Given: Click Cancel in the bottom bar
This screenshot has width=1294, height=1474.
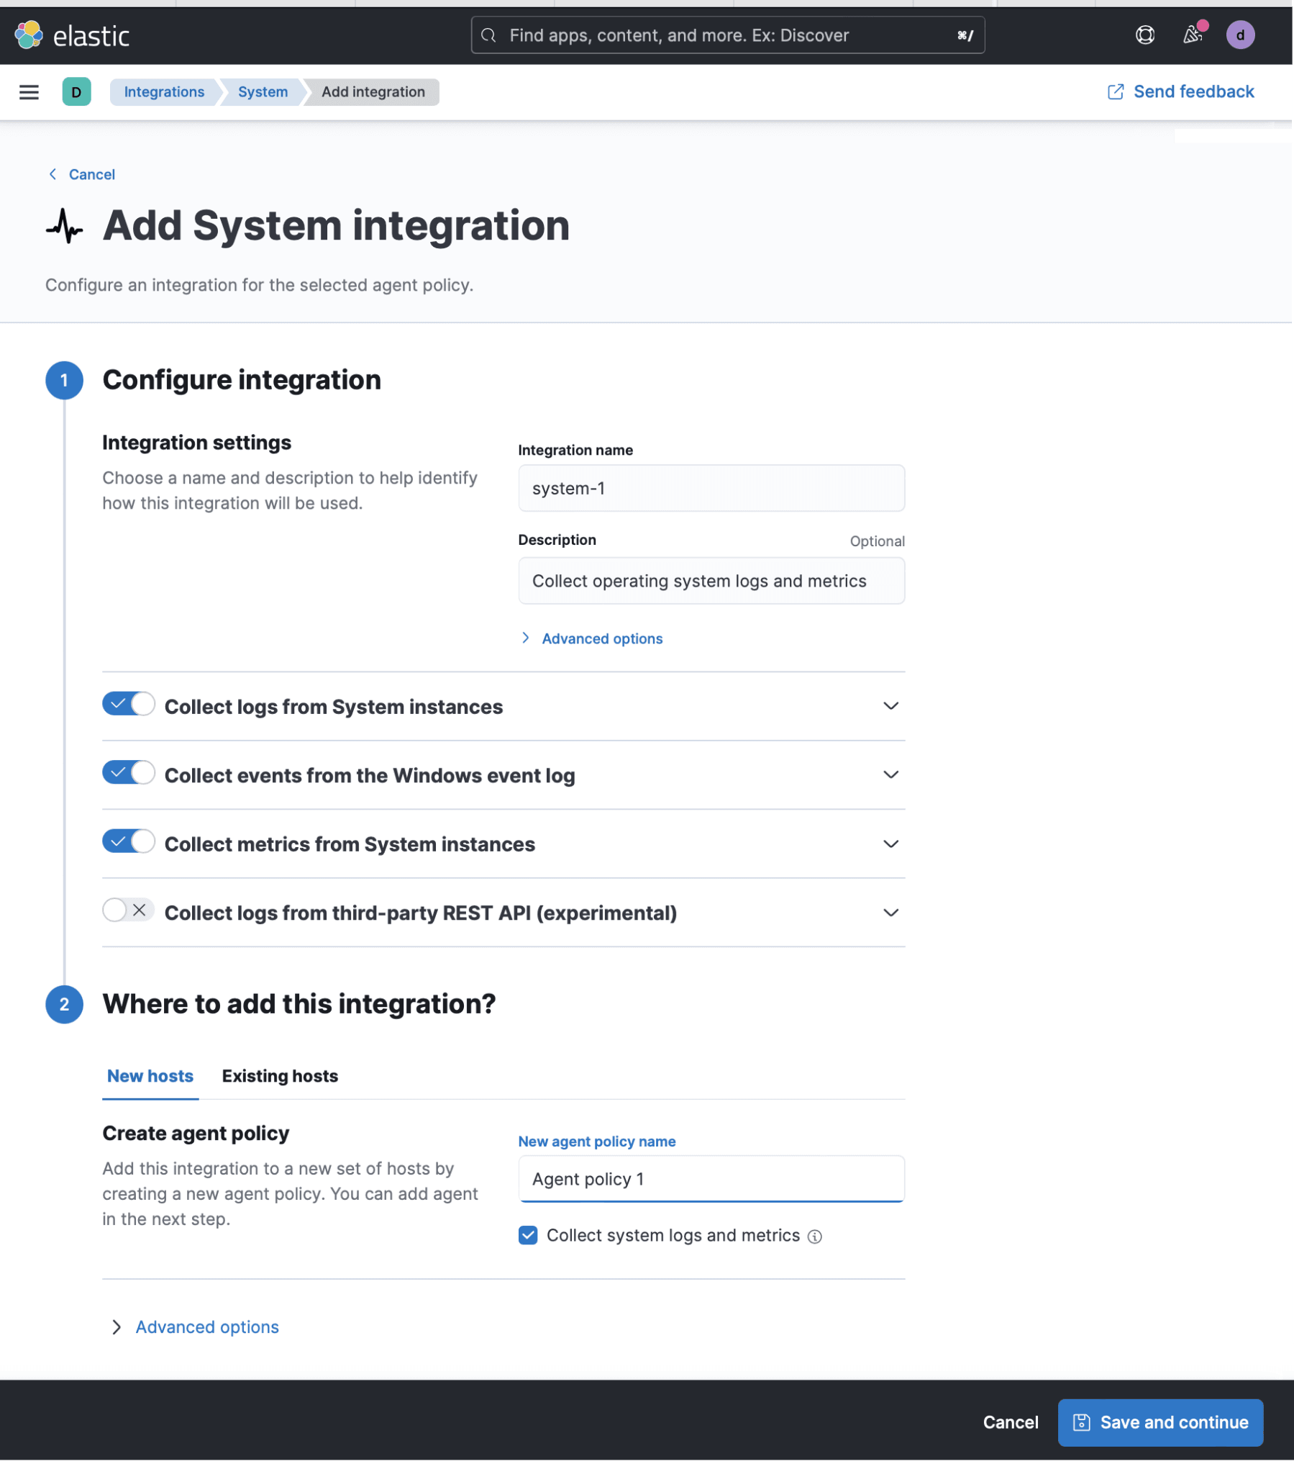Looking at the screenshot, I should coord(1010,1422).
